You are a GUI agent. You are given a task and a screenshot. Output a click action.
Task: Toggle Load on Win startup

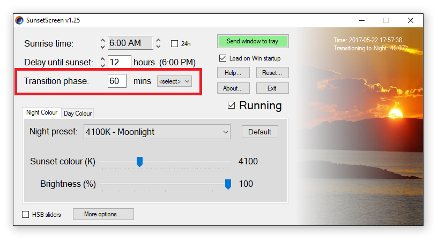(x=223, y=58)
